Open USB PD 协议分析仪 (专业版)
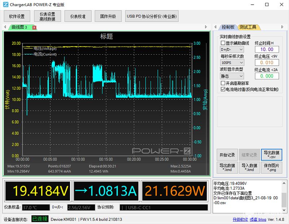The width and height of the screenshot is (289, 224). 152,16
